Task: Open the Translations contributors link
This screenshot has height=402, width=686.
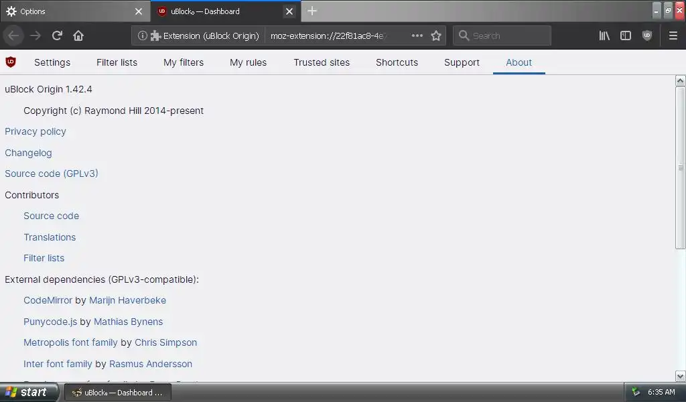Action: click(50, 237)
